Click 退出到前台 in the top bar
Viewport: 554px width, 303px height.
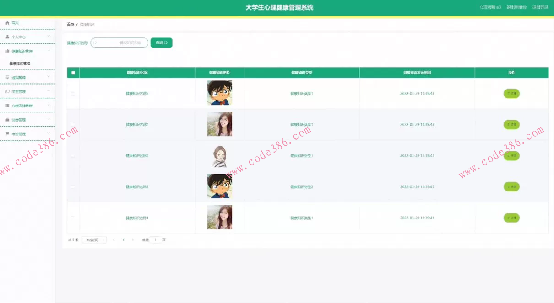click(516, 7)
